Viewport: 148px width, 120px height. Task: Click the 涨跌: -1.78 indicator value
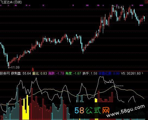(56, 73)
